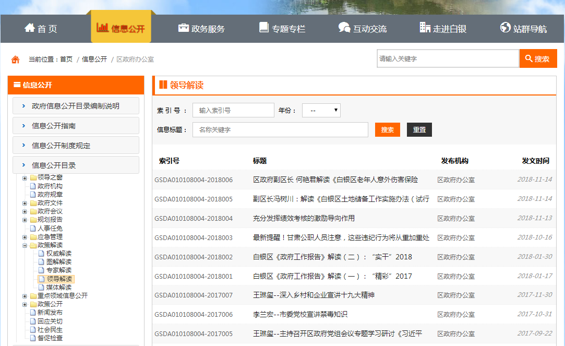Screen dimensions: 565x346
Task: Open the 走进白银 navigation tab
Action: (443, 29)
